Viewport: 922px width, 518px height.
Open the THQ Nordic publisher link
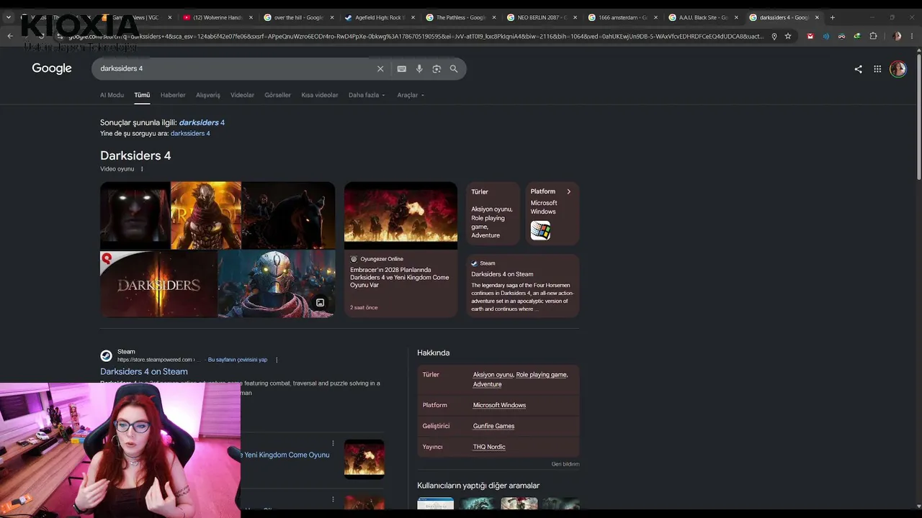click(x=489, y=447)
